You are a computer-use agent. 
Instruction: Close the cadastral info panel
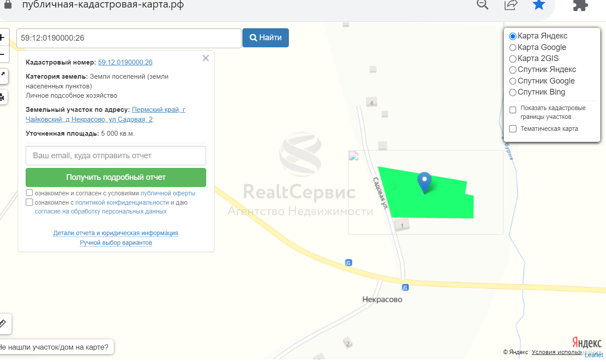tap(205, 58)
